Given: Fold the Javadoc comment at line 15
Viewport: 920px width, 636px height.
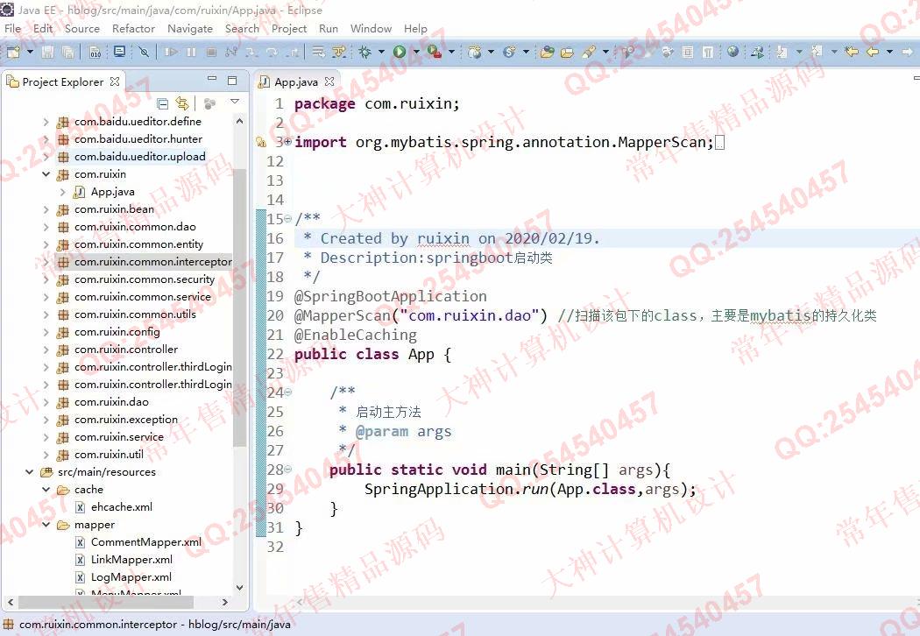Looking at the screenshot, I should [287, 219].
